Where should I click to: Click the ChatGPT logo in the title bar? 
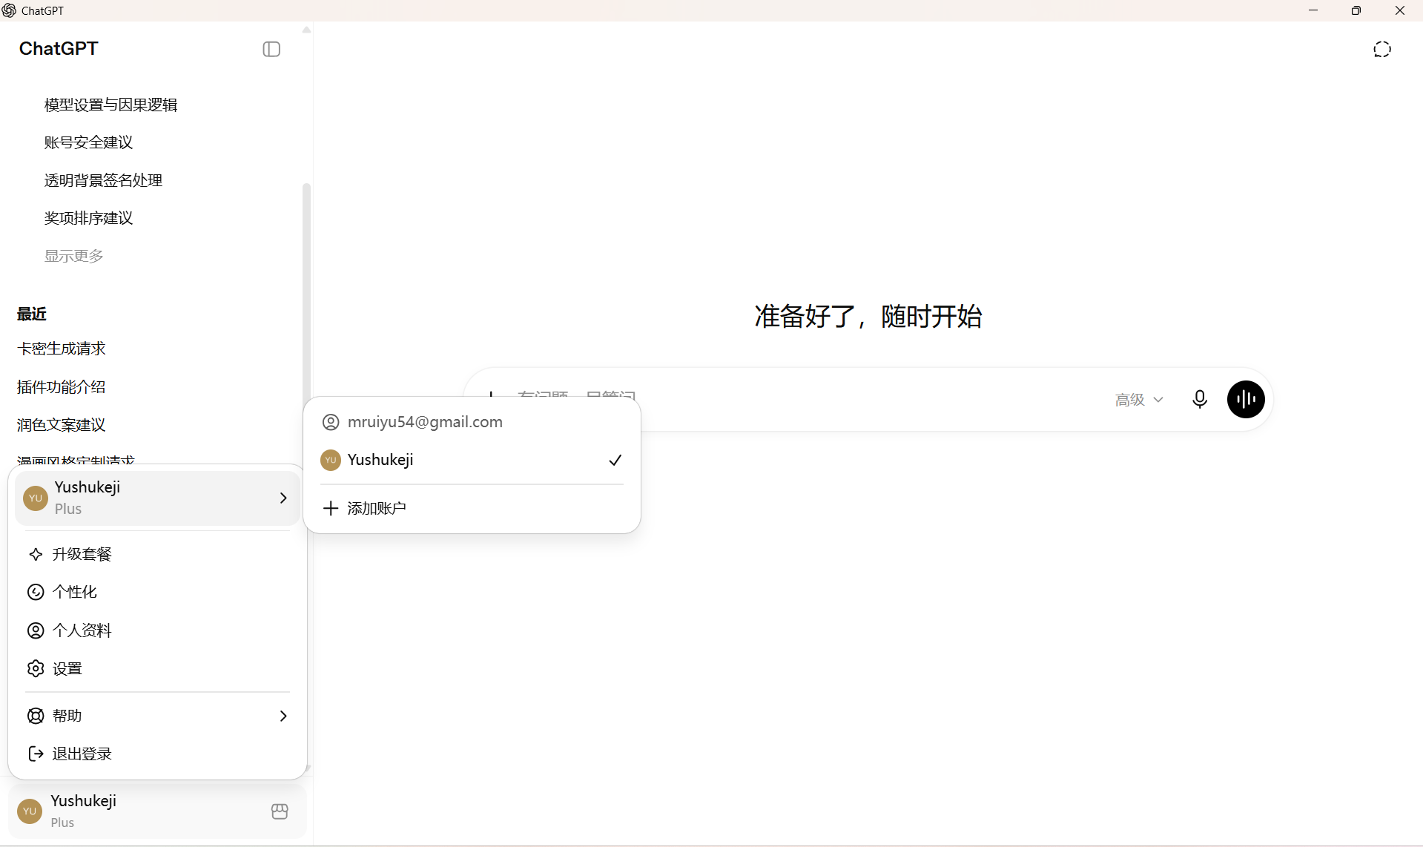tap(9, 10)
